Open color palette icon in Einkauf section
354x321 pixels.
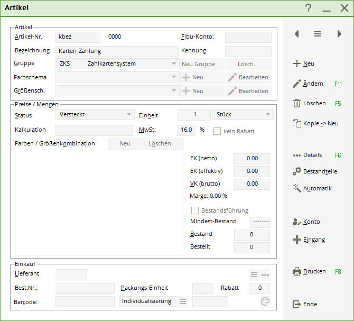pos(265,301)
